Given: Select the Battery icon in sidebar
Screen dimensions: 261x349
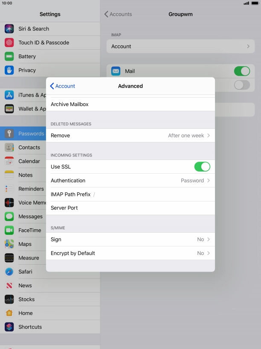Looking at the screenshot, I should click(9, 56).
